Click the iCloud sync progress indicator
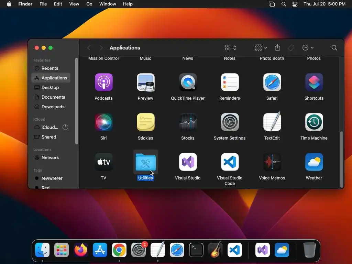This screenshot has height=264, width=352. pos(65,127)
